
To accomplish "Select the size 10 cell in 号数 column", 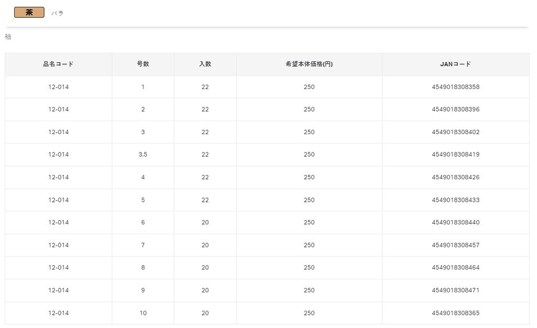I will point(143,313).
